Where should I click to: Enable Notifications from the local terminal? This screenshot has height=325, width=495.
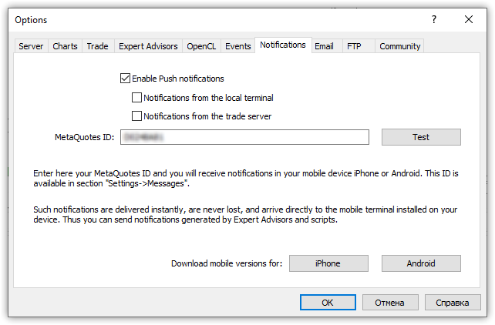click(137, 98)
